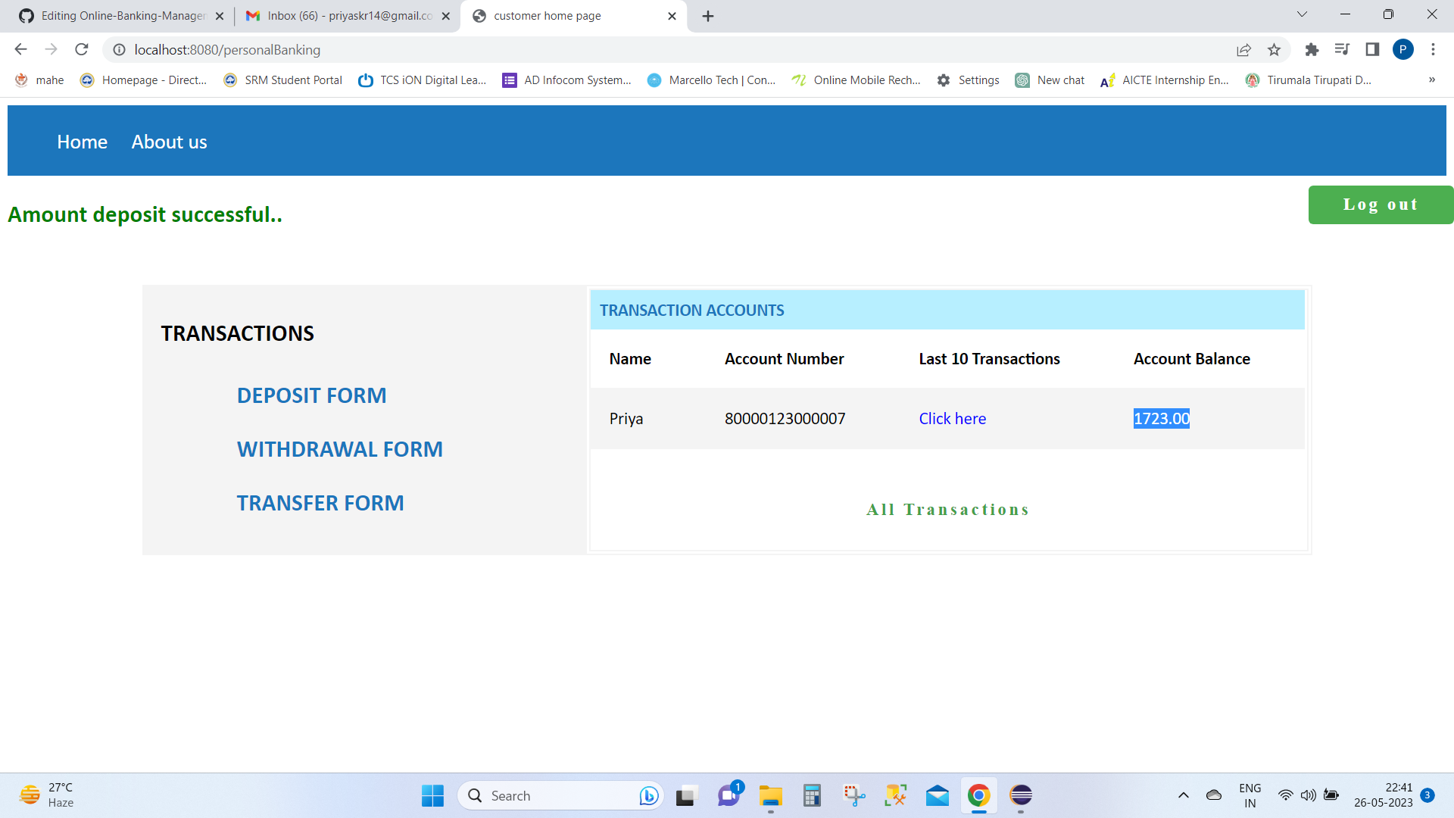This screenshot has width=1454, height=818.
Task: Open the Home menu in the navigation bar
Action: 82,142
